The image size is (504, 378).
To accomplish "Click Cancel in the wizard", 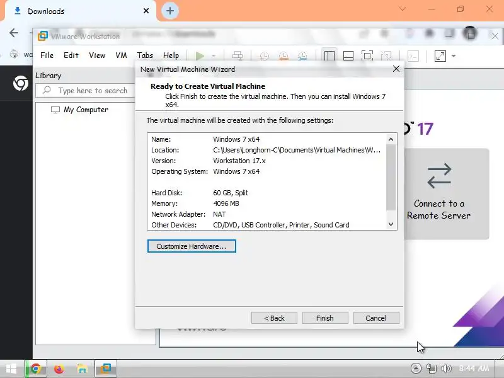I will pyautogui.click(x=376, y=318).
